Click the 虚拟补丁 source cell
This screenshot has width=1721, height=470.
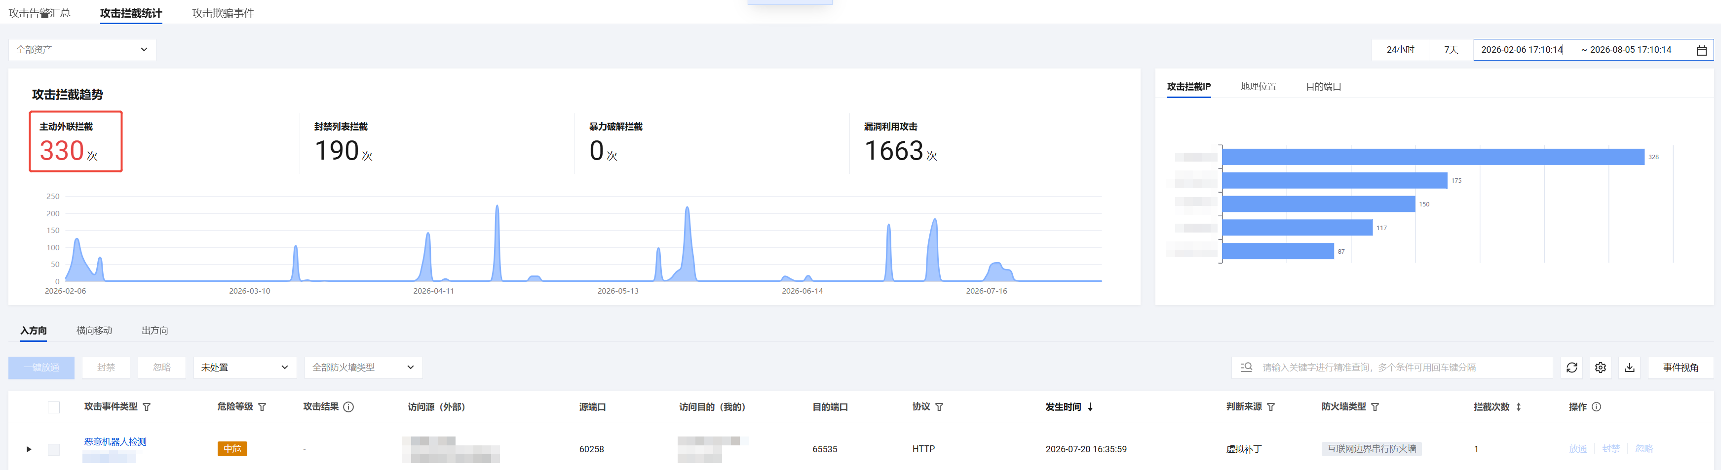(1243, 449)
